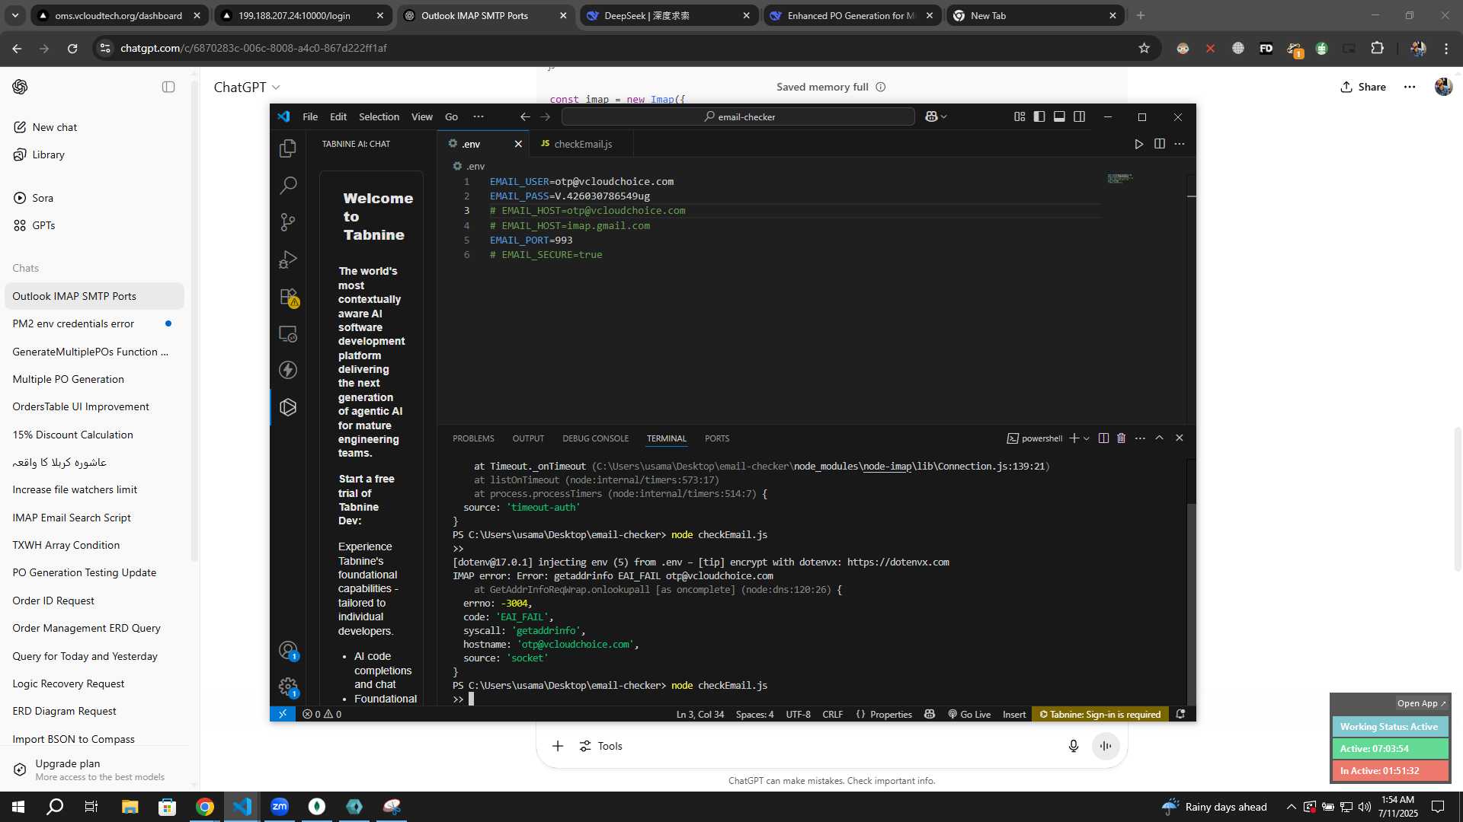
Task: Switch to the PROBLEMS panel tab
Action: tap(473, 438)
